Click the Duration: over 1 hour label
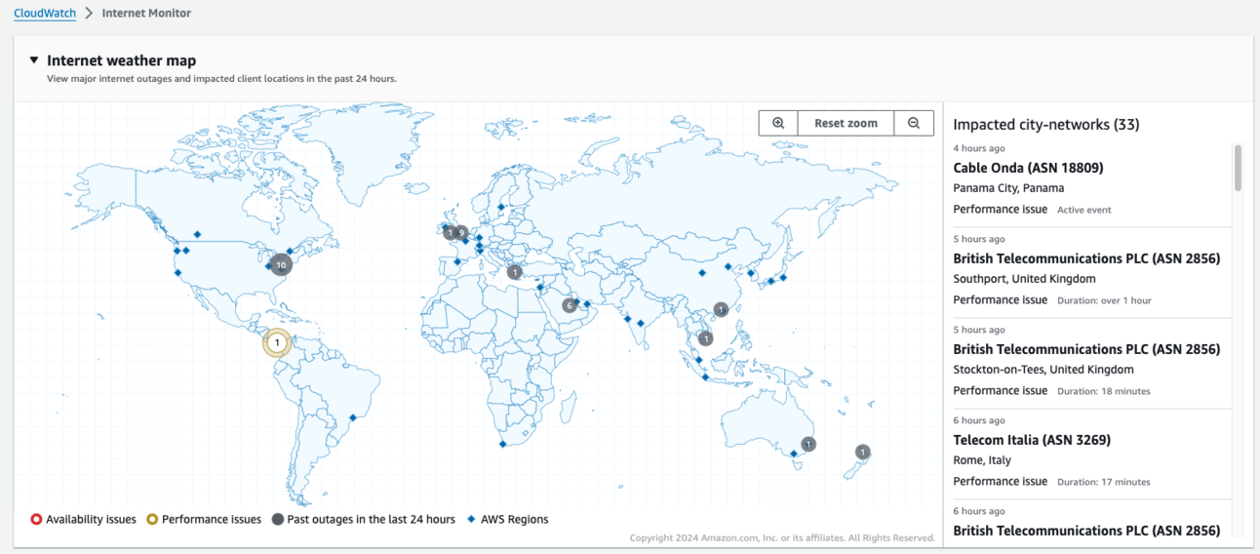1260x554 pixels. (1104, 300)
